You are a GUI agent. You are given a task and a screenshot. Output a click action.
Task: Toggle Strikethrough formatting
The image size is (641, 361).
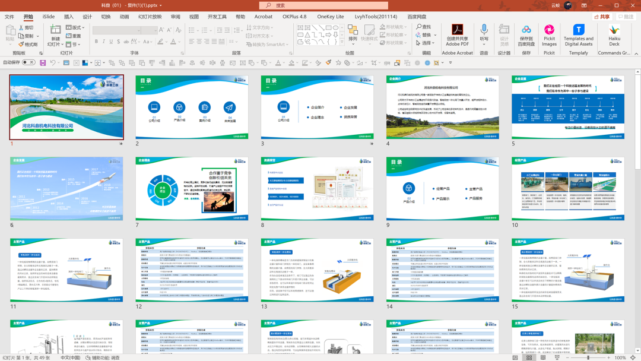[x=126, y=42]
